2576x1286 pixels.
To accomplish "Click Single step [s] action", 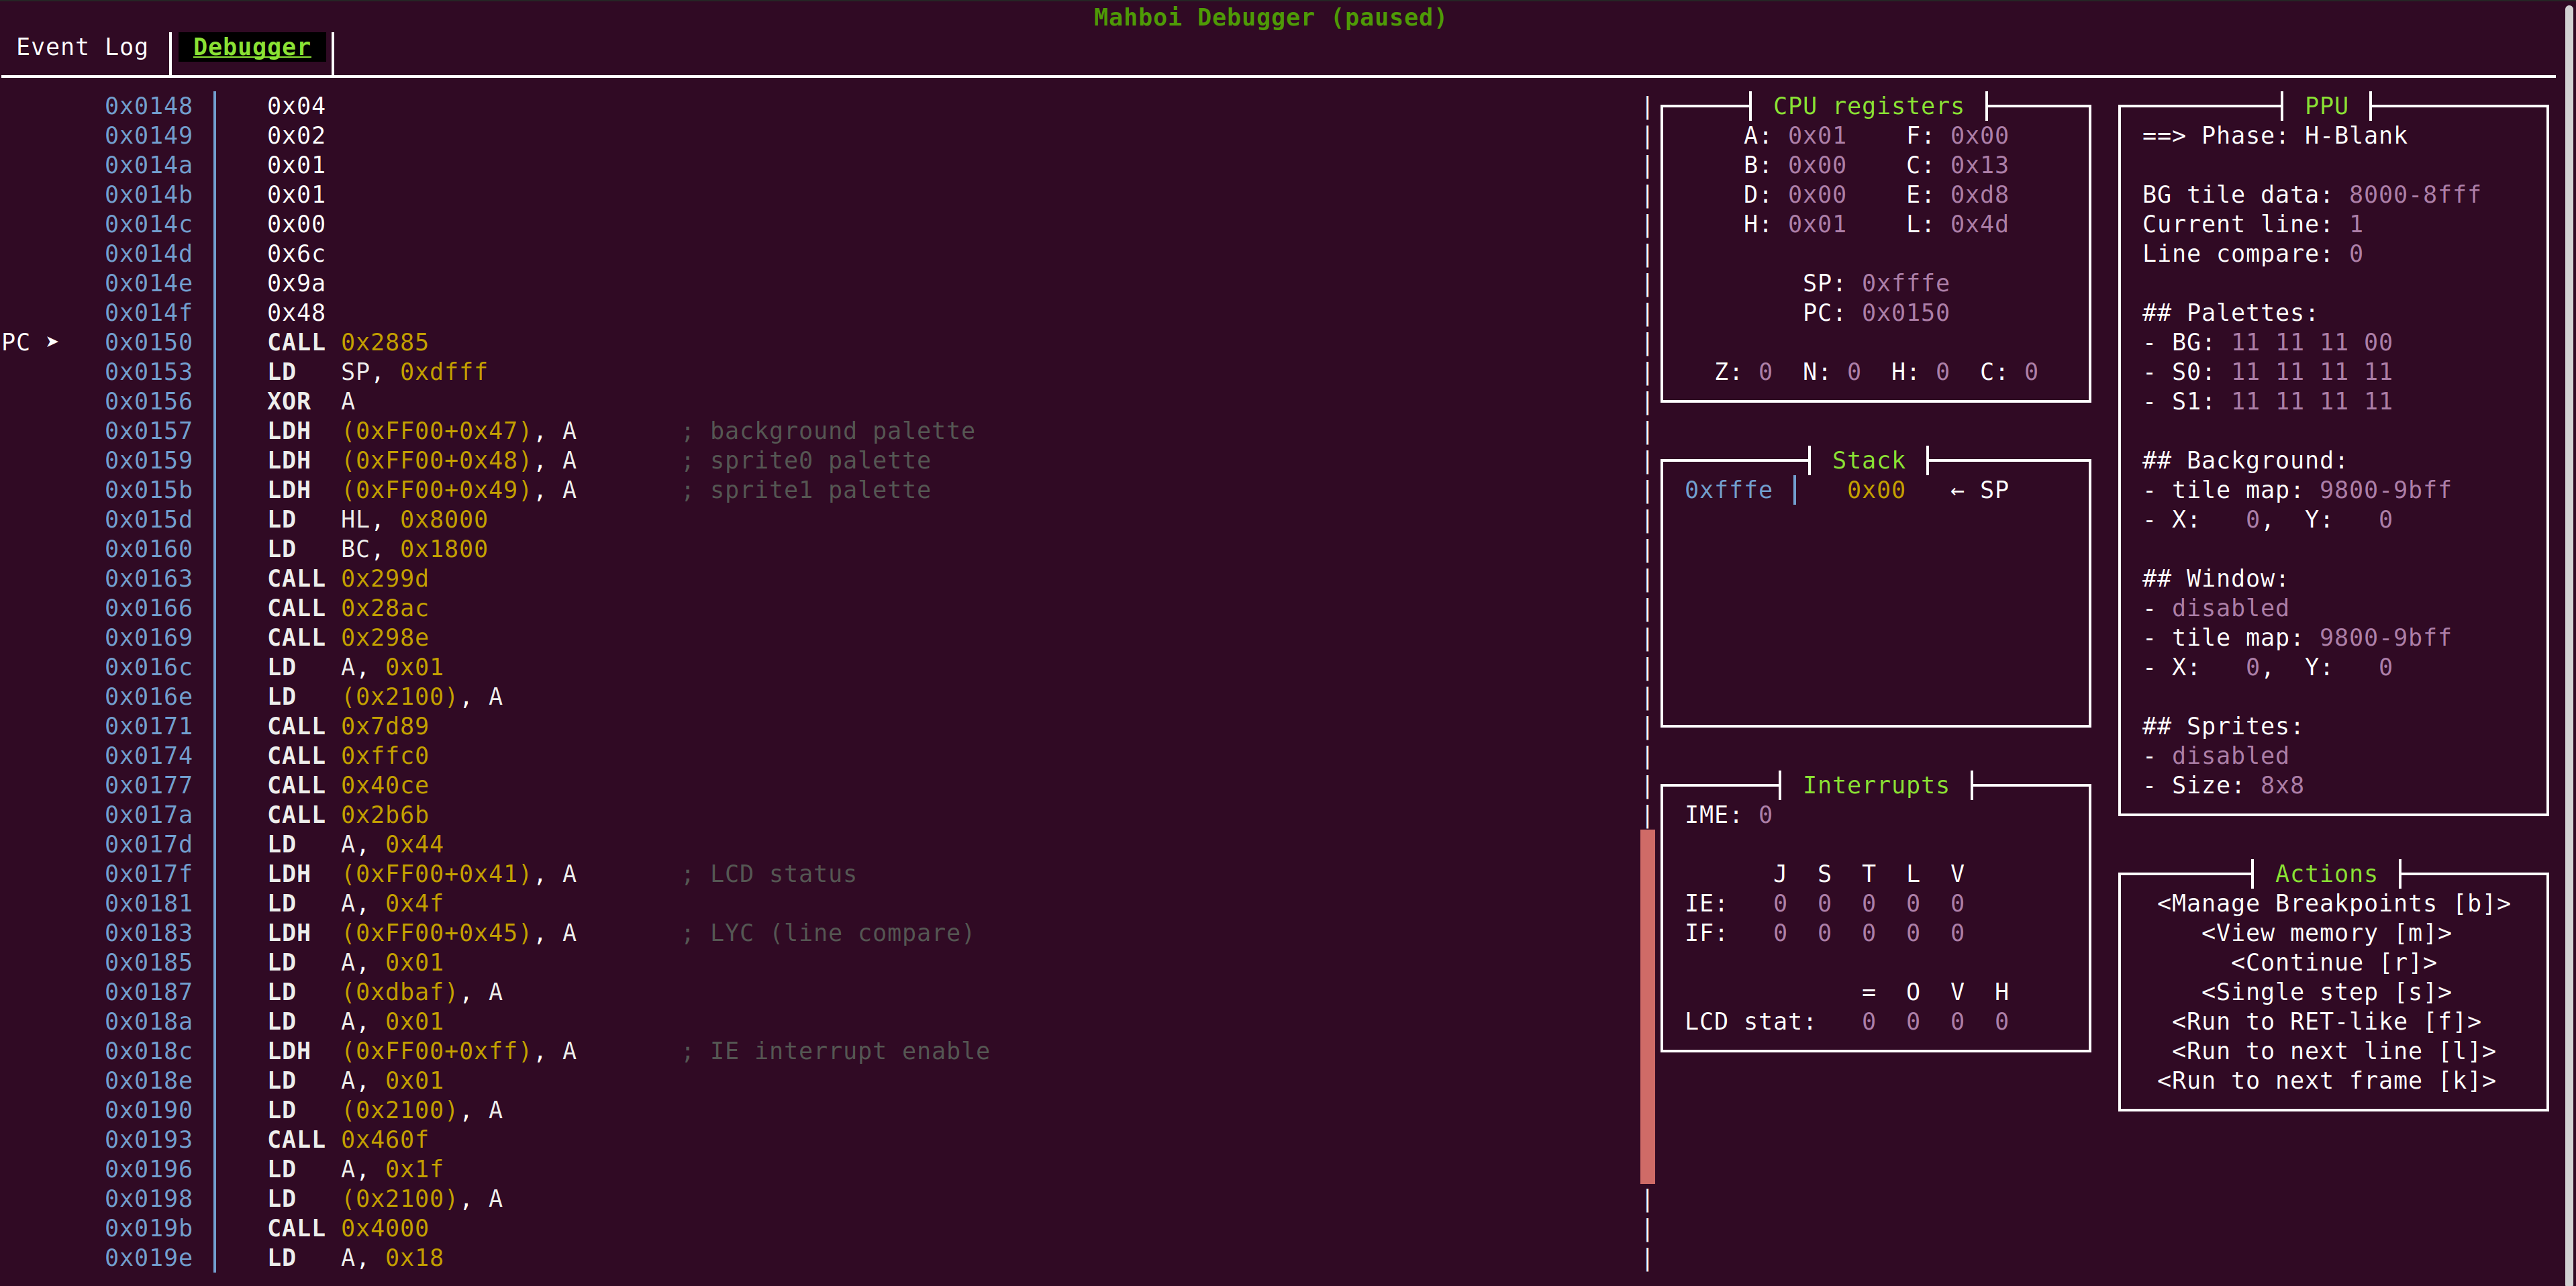I will click(x=2326, y=992).
